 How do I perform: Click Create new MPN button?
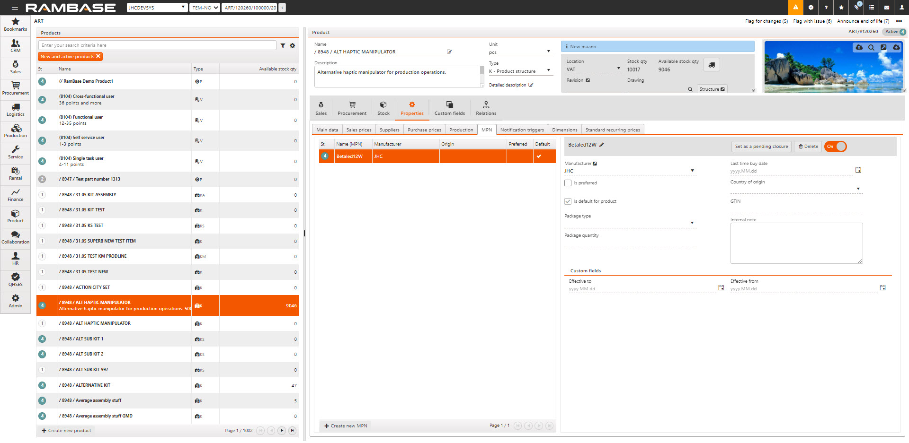pyautogui.click(x=346, y=426)
